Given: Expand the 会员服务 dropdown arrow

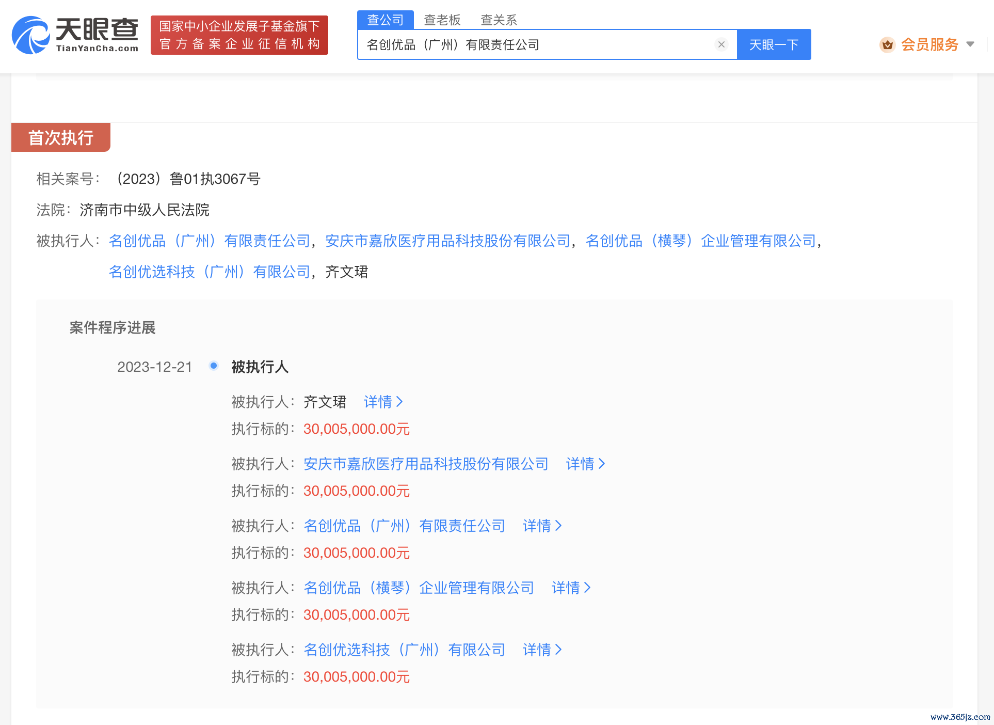Looking at the screenshot, I should 970,44.
